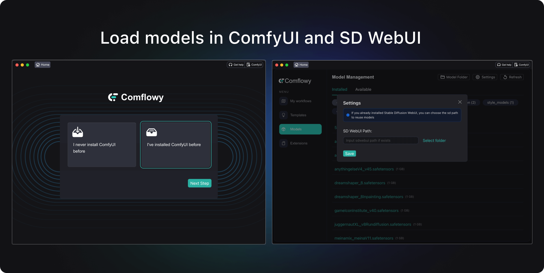Screen dimensions: 544x273
Task: Click Get help in right window toolbar
Action: tap(504, 65)
